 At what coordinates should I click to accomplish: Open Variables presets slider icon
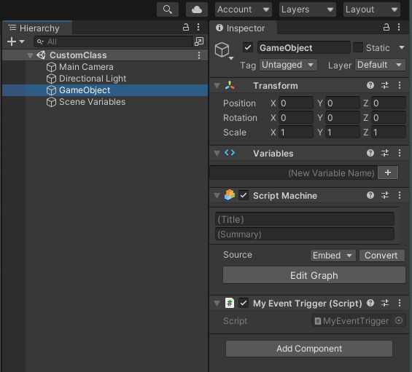pos(385,153)
